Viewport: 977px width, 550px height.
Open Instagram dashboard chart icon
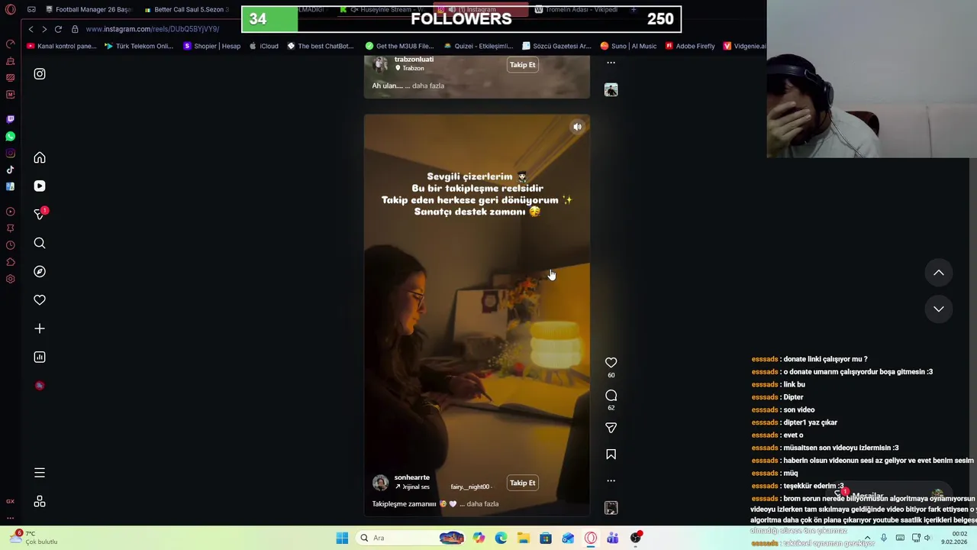click(40, 357)
